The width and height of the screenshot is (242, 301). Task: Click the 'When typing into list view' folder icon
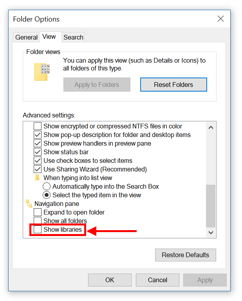[x=37, y=178]
